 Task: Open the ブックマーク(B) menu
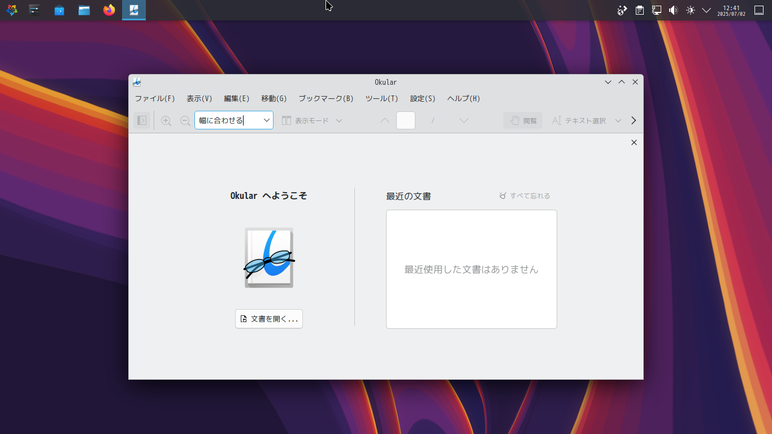[326, 98]
